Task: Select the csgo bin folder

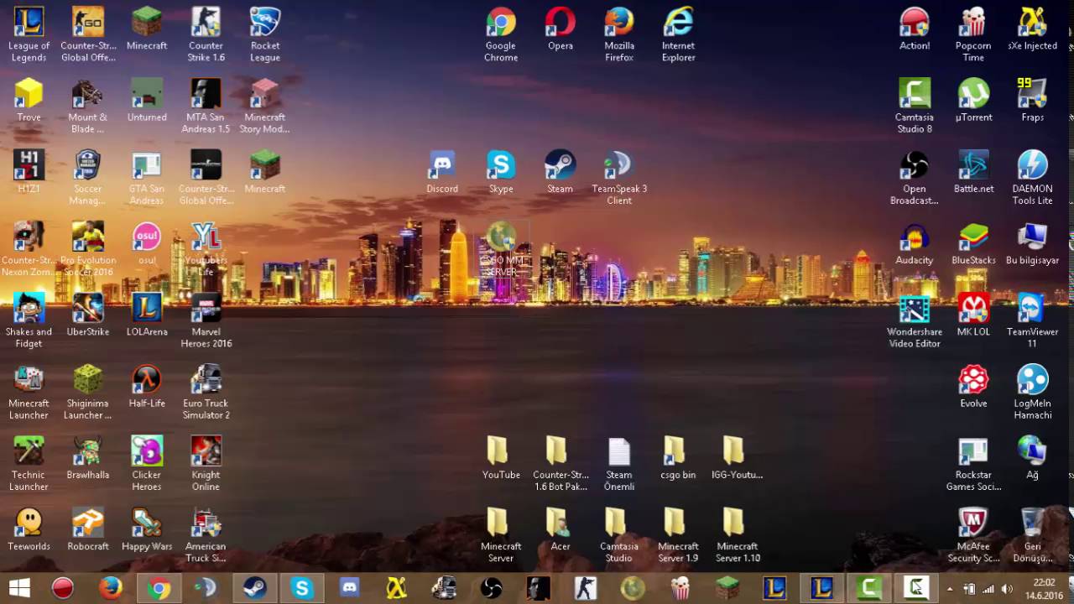Action: [678, 456]
